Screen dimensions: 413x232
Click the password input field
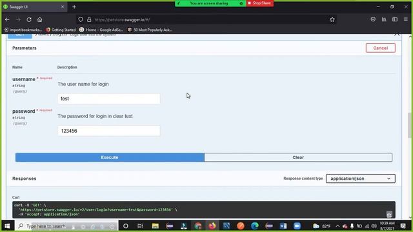tap(109, 131)
